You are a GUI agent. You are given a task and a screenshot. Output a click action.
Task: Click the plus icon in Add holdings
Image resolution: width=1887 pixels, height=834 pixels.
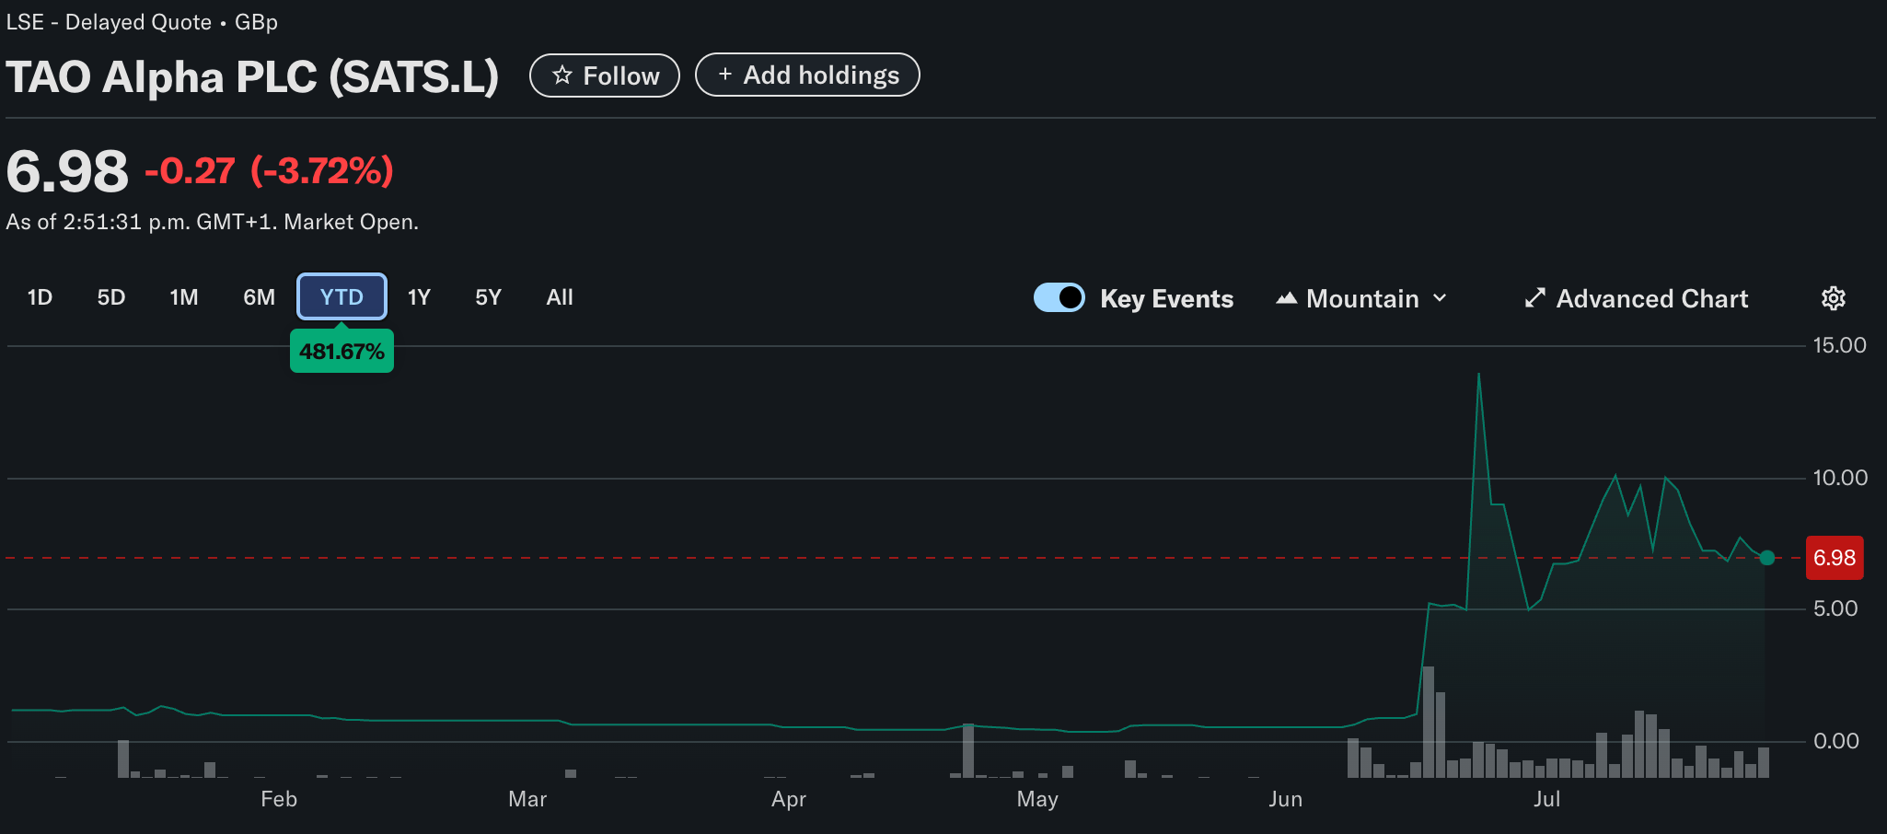[x=724, y=75]
